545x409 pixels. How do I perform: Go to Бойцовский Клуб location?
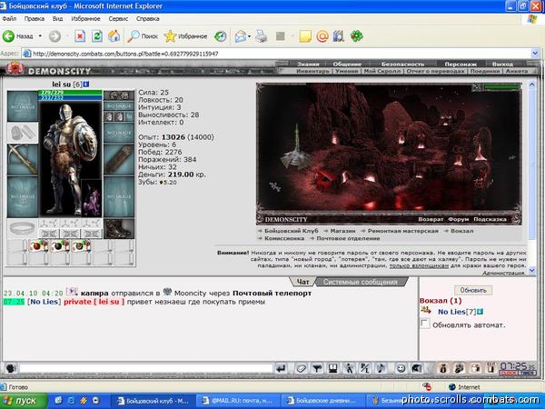click(292, 231)
